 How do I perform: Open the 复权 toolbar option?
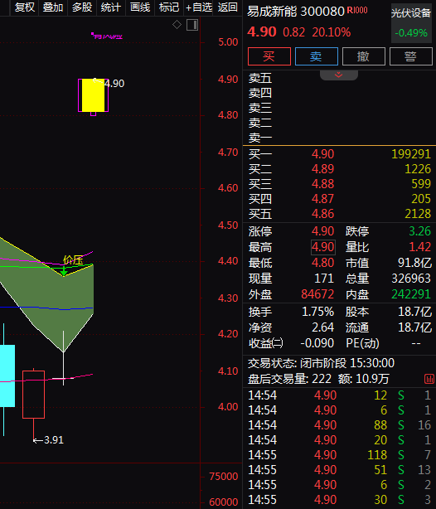[x=25, y=7]
